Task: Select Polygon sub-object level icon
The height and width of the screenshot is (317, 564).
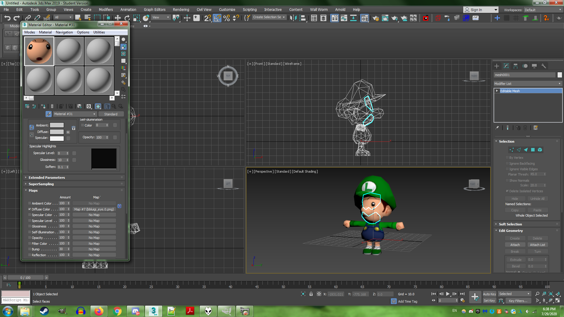Action: (x=533, y=150)
